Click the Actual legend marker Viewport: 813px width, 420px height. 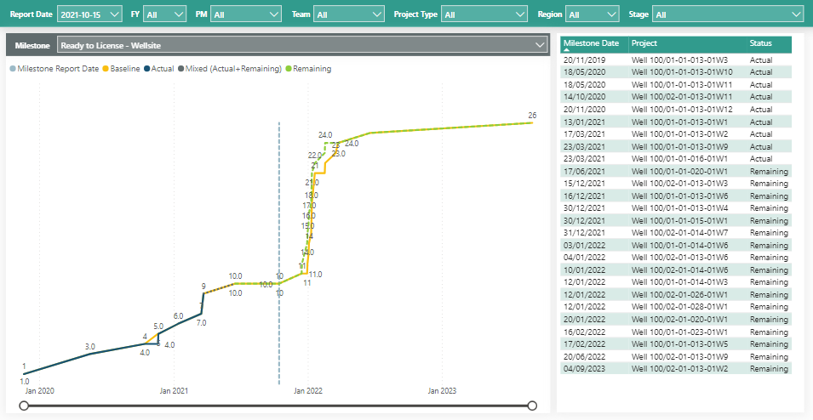[x=148, y=69]
